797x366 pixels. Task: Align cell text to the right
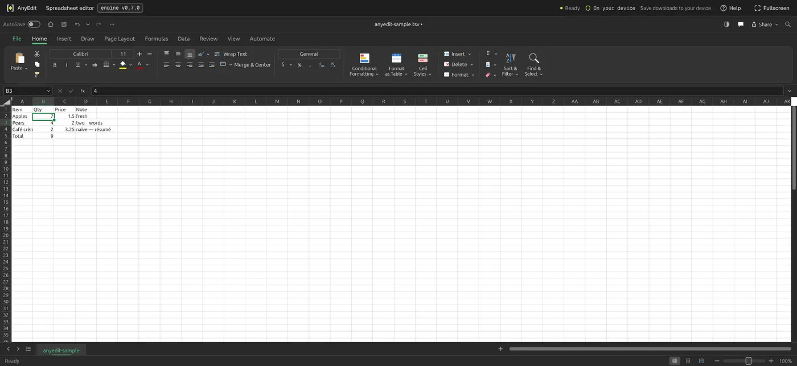190,65
